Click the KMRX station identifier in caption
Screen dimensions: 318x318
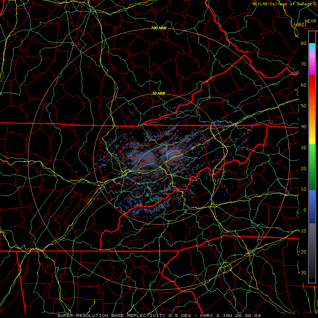coord(207,316)
